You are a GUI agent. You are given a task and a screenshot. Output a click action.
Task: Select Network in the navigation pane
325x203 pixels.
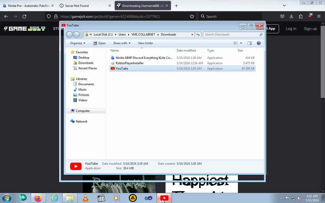(x=82, y=122)
